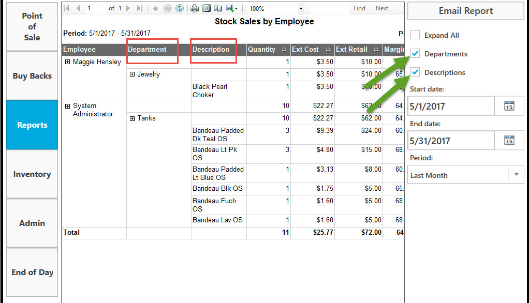Viewport: 529px width, 303px height.
Task: Open the Point of Sale section
Action: click(x=32, y=26)
